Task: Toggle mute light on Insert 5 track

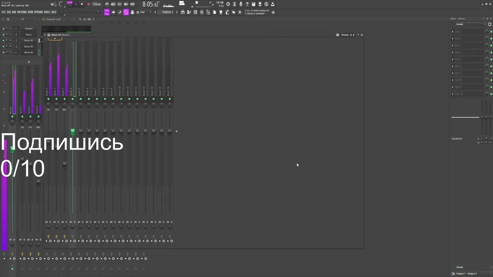Action: [x=80, y=99]
